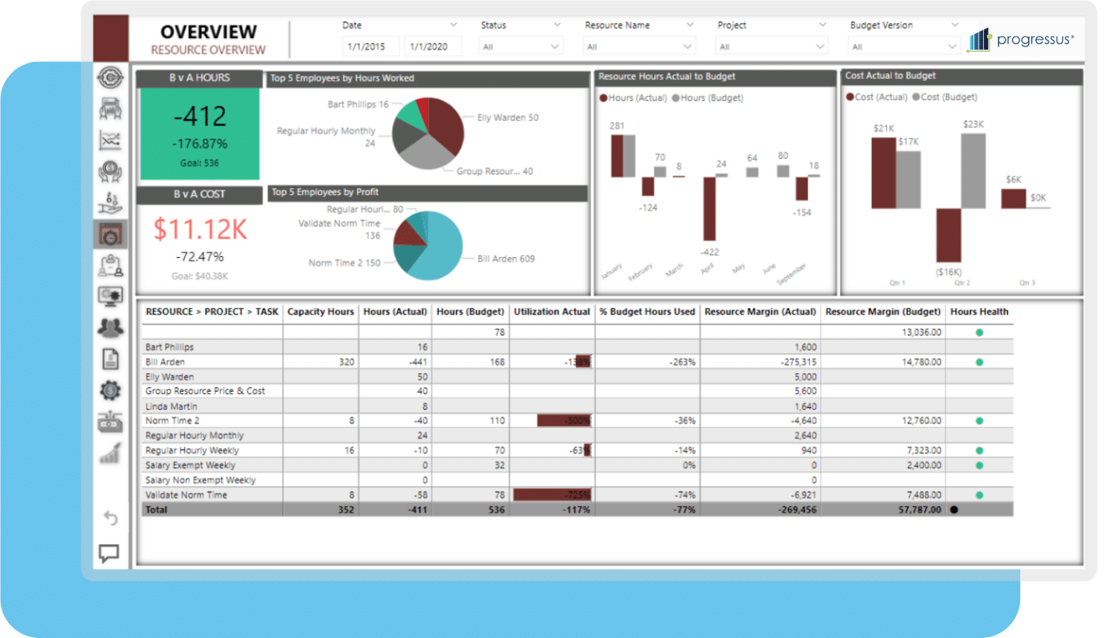Click the monitor with gear sidebar icon

tap(111, 297)
